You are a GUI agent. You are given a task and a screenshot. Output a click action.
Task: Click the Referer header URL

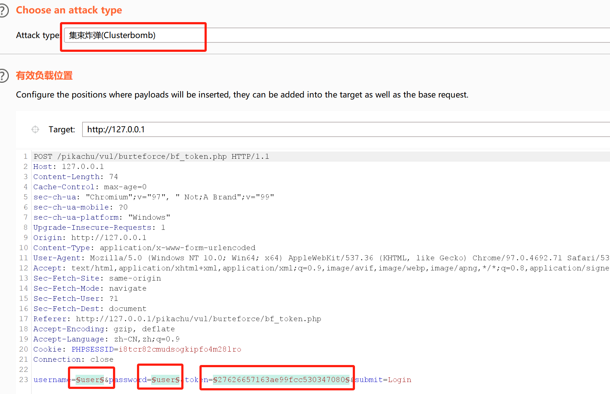198,319
